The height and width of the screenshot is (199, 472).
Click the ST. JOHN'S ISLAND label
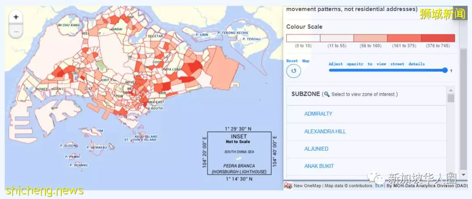[141, 140]
